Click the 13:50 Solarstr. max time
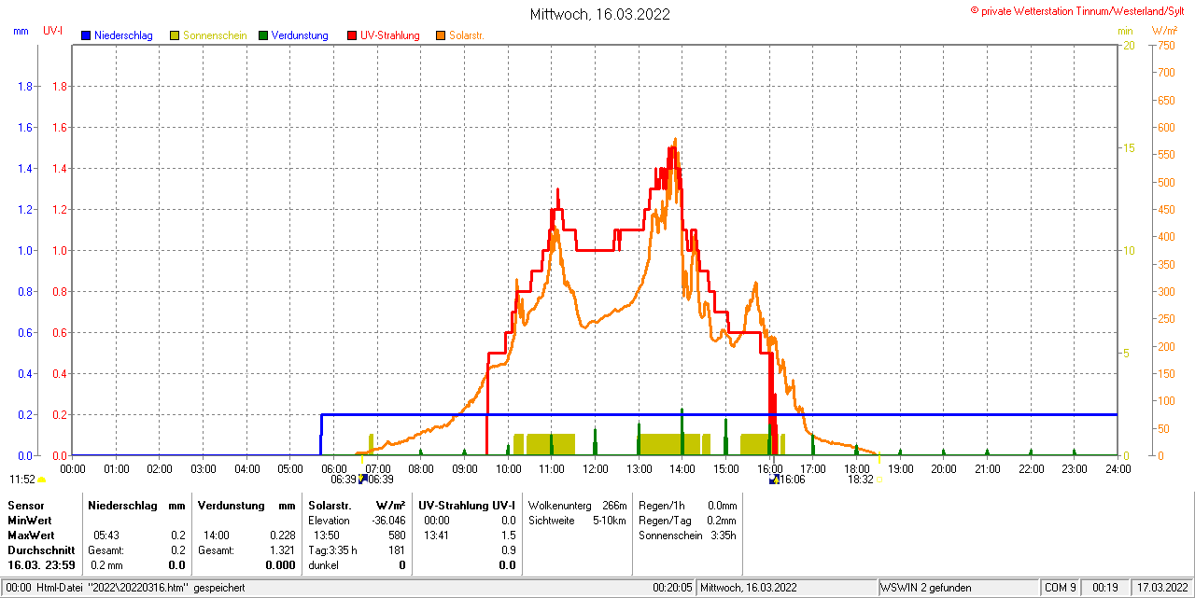The height and width of the screenshot is (598, 1195). (x=327, y=535)
